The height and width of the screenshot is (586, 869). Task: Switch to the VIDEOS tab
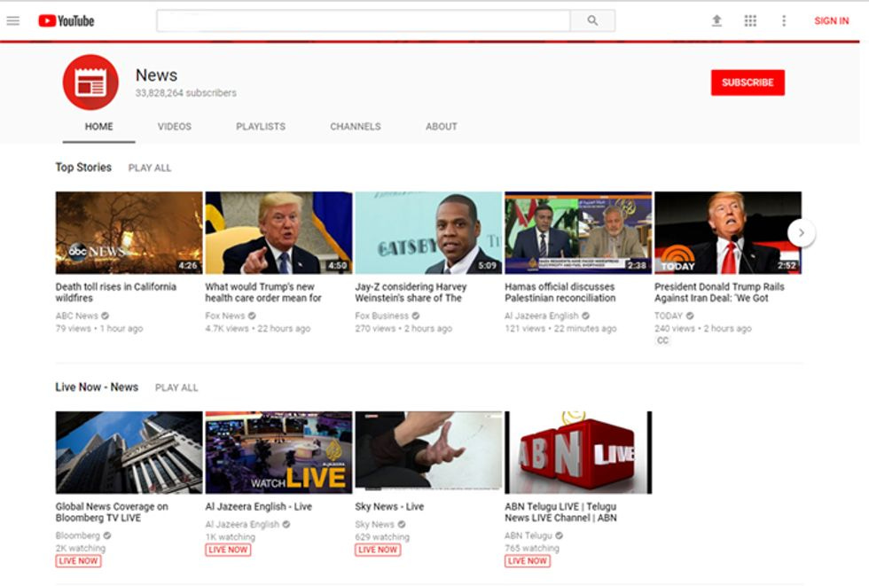click(x=175, y=126)
